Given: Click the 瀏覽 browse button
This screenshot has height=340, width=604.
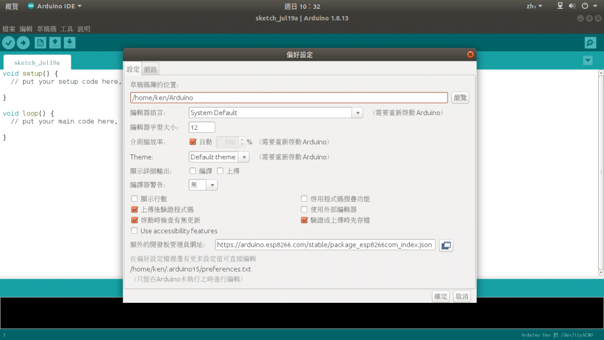Looking at the screenshot, I should click(x=460, y=97).
